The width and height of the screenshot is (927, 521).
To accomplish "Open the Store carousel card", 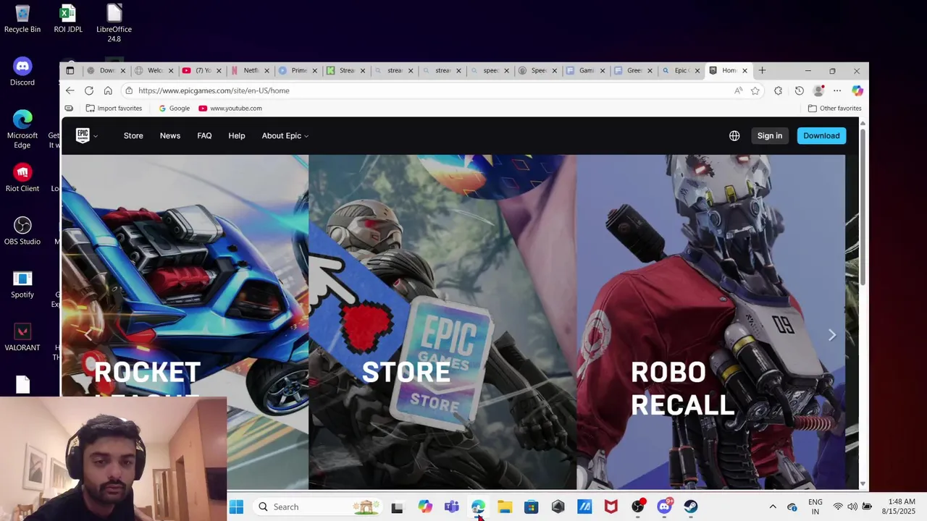I will pos(442,322).
